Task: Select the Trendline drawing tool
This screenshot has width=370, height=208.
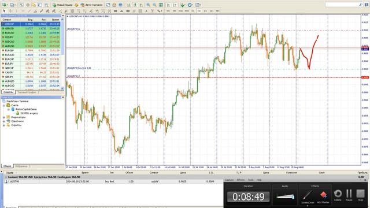Action: pyautogui.click(x=29, y=11)
